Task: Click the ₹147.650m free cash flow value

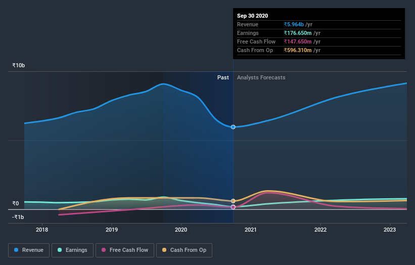Action: pyautogui.click(x=298, y=41)
